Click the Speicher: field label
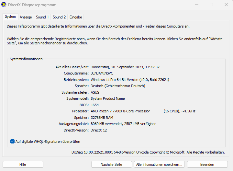 tap(82, 118)
